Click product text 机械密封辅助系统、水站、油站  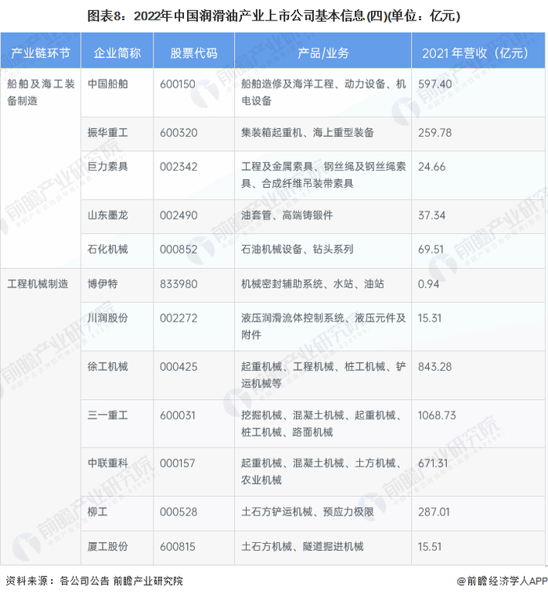(312, 284)
